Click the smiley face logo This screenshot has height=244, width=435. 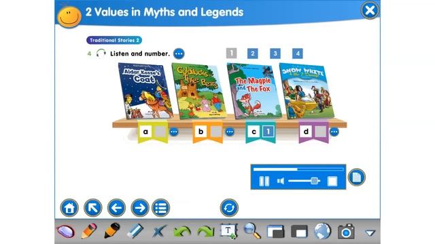[x=69, y=16]
